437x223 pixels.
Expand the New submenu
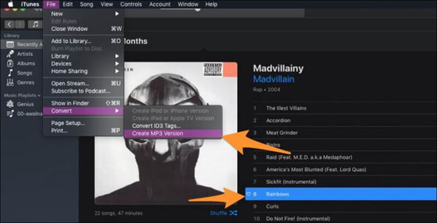(84, 14)
